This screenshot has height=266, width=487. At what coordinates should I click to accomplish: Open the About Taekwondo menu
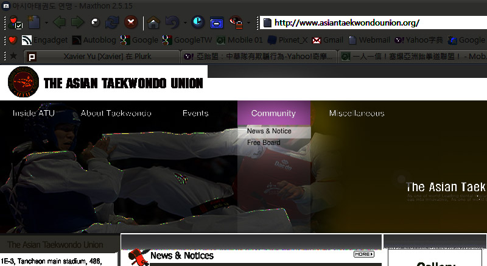pos(116,113)
